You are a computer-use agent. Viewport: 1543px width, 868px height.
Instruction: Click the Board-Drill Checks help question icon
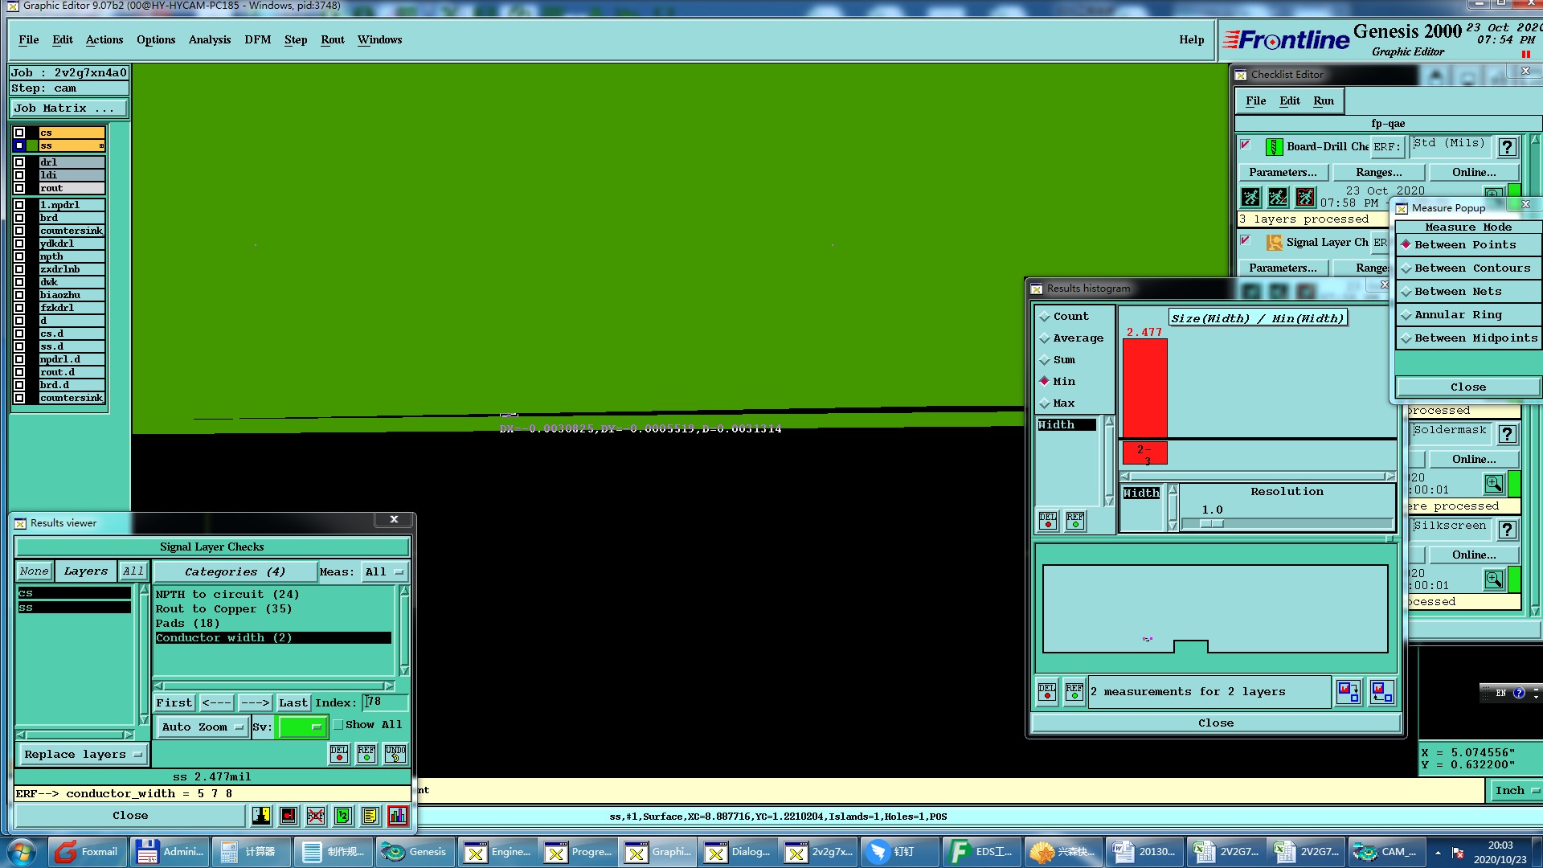(1507, 147)
